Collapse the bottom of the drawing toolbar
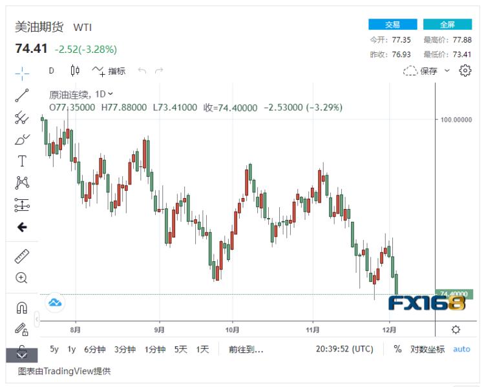486x387 pixels. tap(22, 355)
